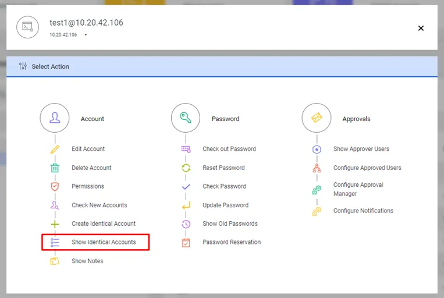Click the test1@10.20.42.106 account title

(x=86, y=23)
